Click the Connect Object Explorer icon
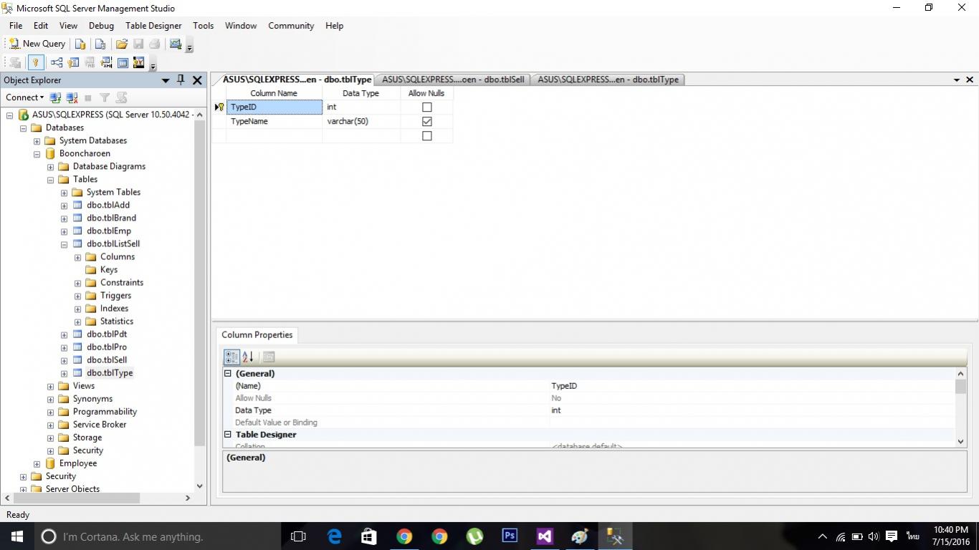The height and width of the screenshot is (550, 979). click(x=55, y=97)
